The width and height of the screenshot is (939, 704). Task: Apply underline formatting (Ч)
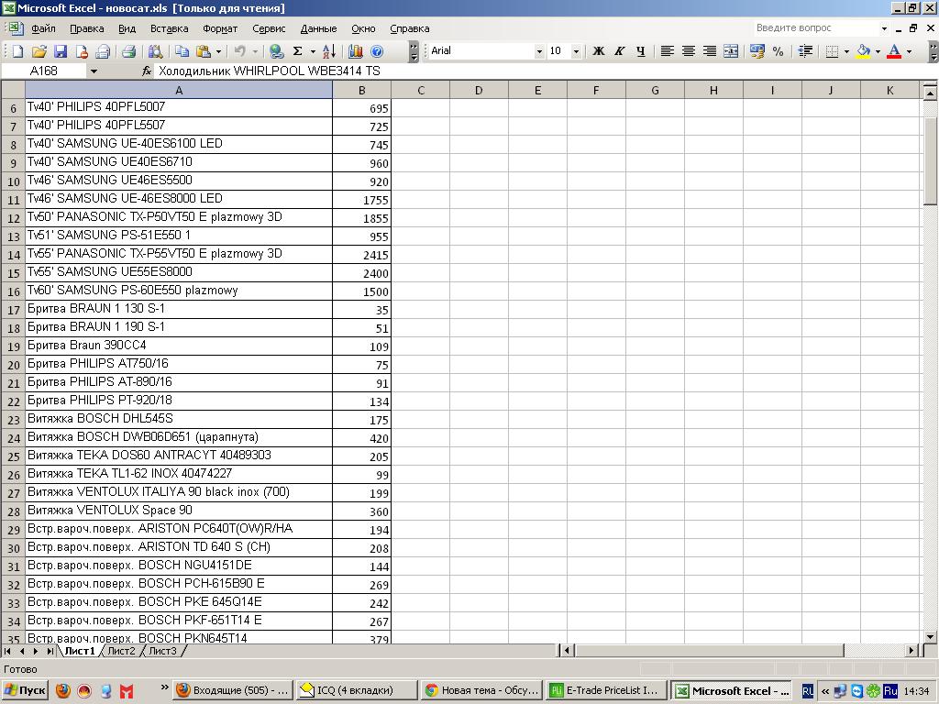pos(641,51)
